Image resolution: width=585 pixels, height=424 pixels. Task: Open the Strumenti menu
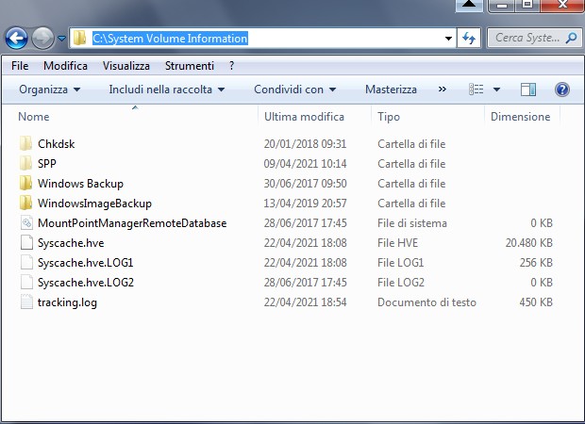(188, 66)
